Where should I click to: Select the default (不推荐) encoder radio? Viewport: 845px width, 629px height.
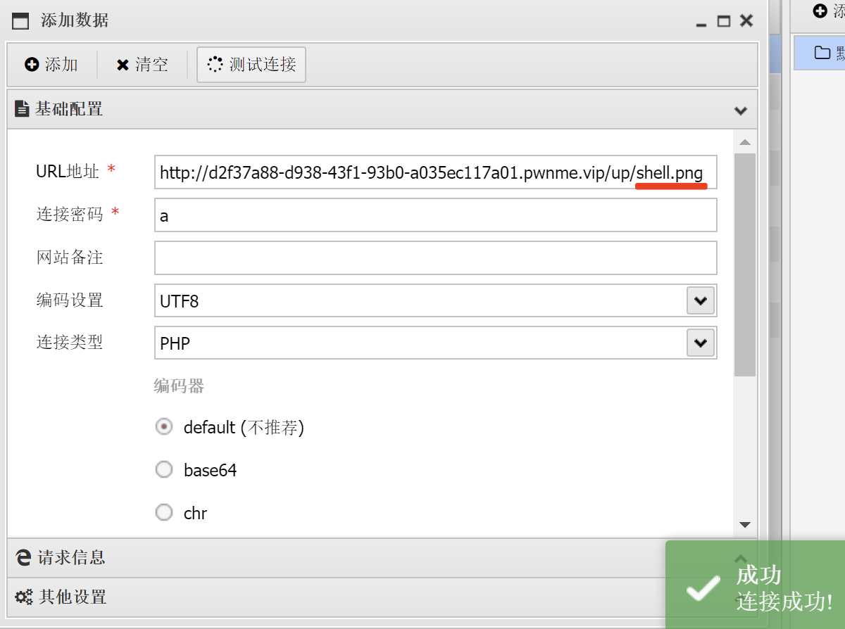click(164, 427)
